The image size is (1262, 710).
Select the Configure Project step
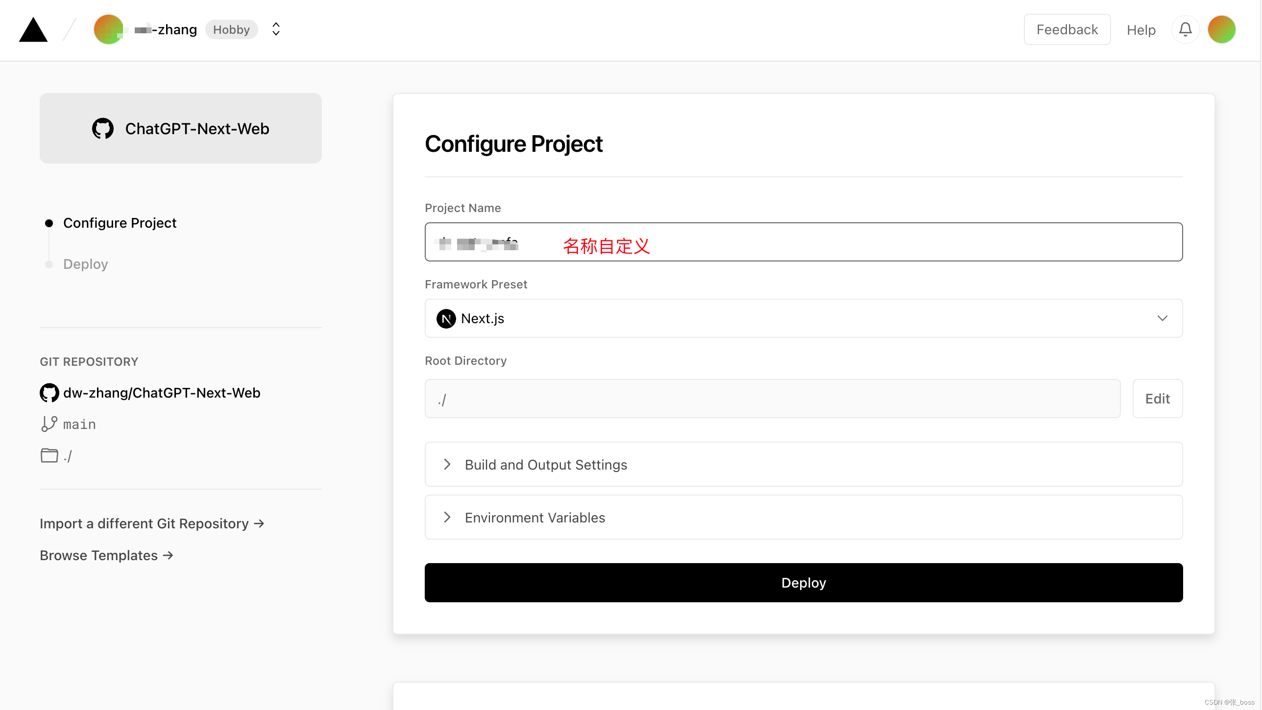point(120,223)
